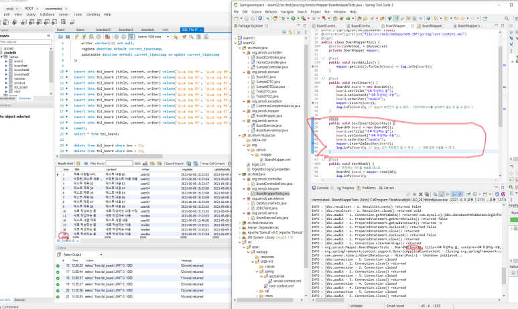Open the Refactor menu in Spring Tool Suite
Image resolution: width=518 pixels, height=309 pixels.
(271, 11)
